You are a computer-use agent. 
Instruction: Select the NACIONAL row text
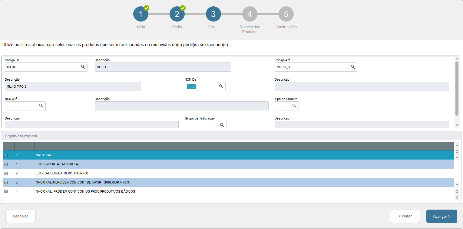(44, 155)
